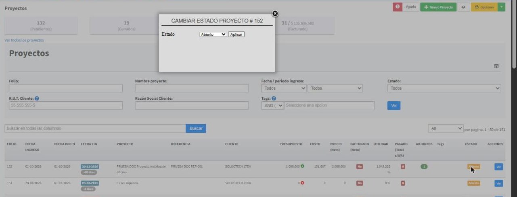
Task: Click Ver action for project 152
Action: pyautogui.click(x=498, y=167)
